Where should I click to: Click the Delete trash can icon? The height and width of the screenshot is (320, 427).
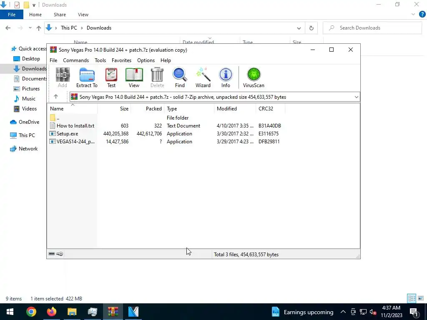pos(157,77)
